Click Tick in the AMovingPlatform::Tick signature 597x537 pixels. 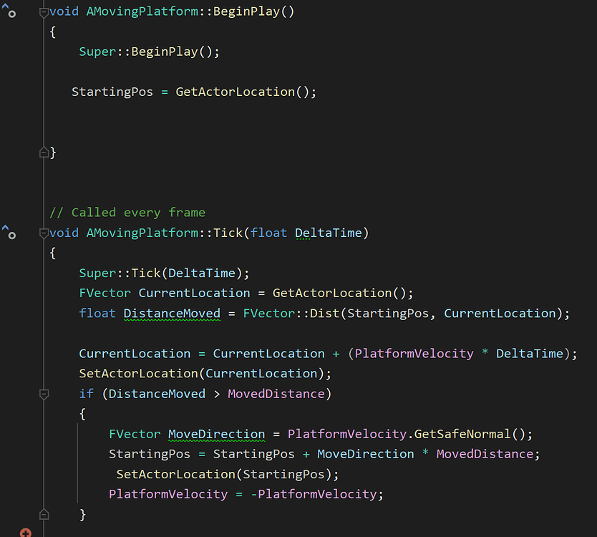pos(228,233)
